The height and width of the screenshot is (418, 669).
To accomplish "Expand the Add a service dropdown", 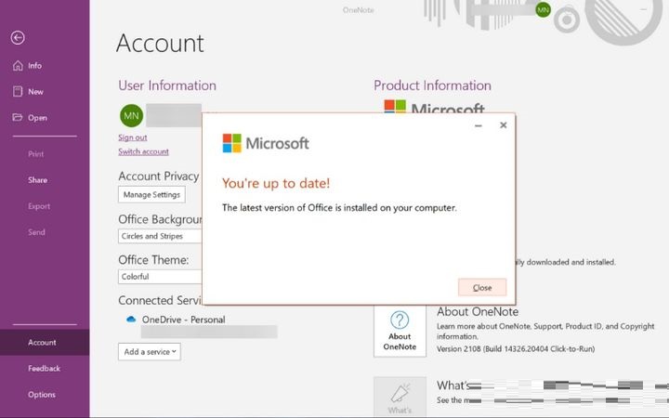I will pos(150,352).
